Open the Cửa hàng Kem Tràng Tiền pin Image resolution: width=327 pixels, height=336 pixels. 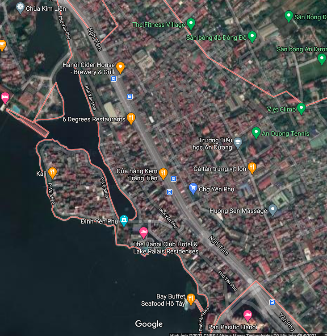[x=163, y=174]
